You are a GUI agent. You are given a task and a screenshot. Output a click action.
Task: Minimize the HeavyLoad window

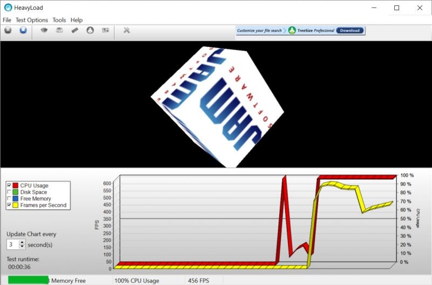tap(374, 8)
